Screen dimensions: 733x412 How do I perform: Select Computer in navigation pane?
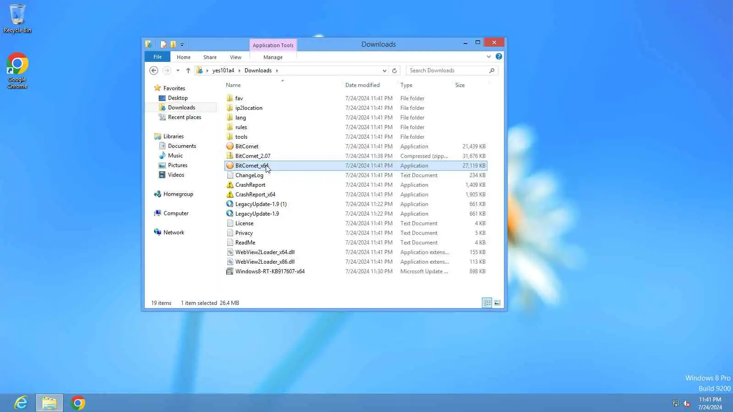[176, 213]
